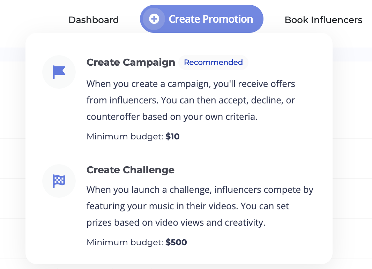The height and width of the screenshot is (269, 372).
Task: Open the Dashboard tab
Action: click(94, 20)
